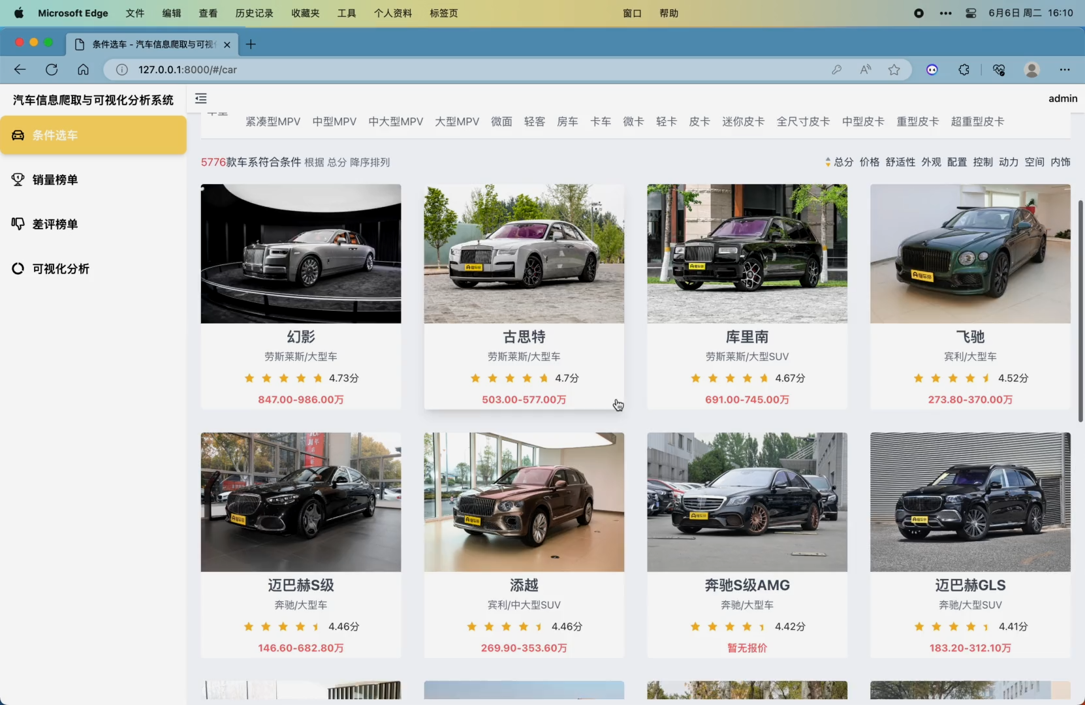Open the browser profile avatar
This screenshot has width=1085, height=705.
pos(1032,70)
